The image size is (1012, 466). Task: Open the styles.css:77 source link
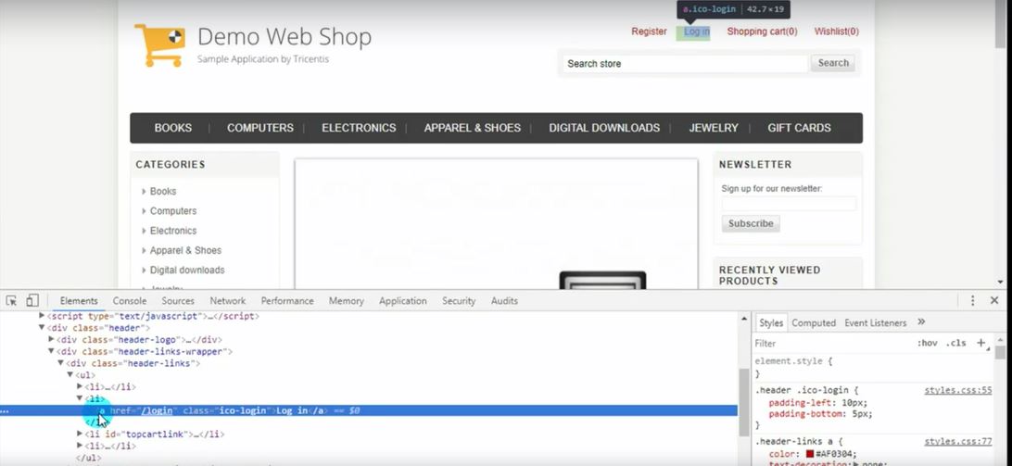(x=958, y=442)
